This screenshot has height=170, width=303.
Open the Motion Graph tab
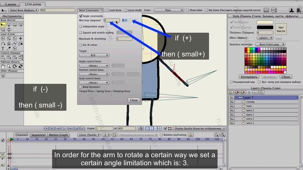pos(58,135)
